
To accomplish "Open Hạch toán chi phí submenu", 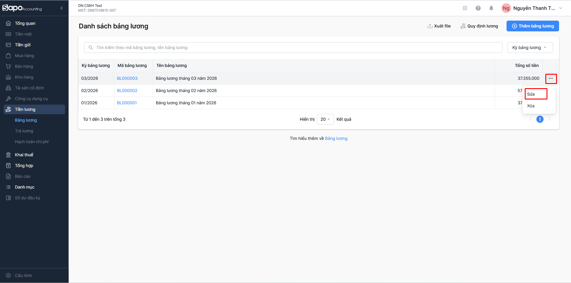I will (x=32, y=142).
